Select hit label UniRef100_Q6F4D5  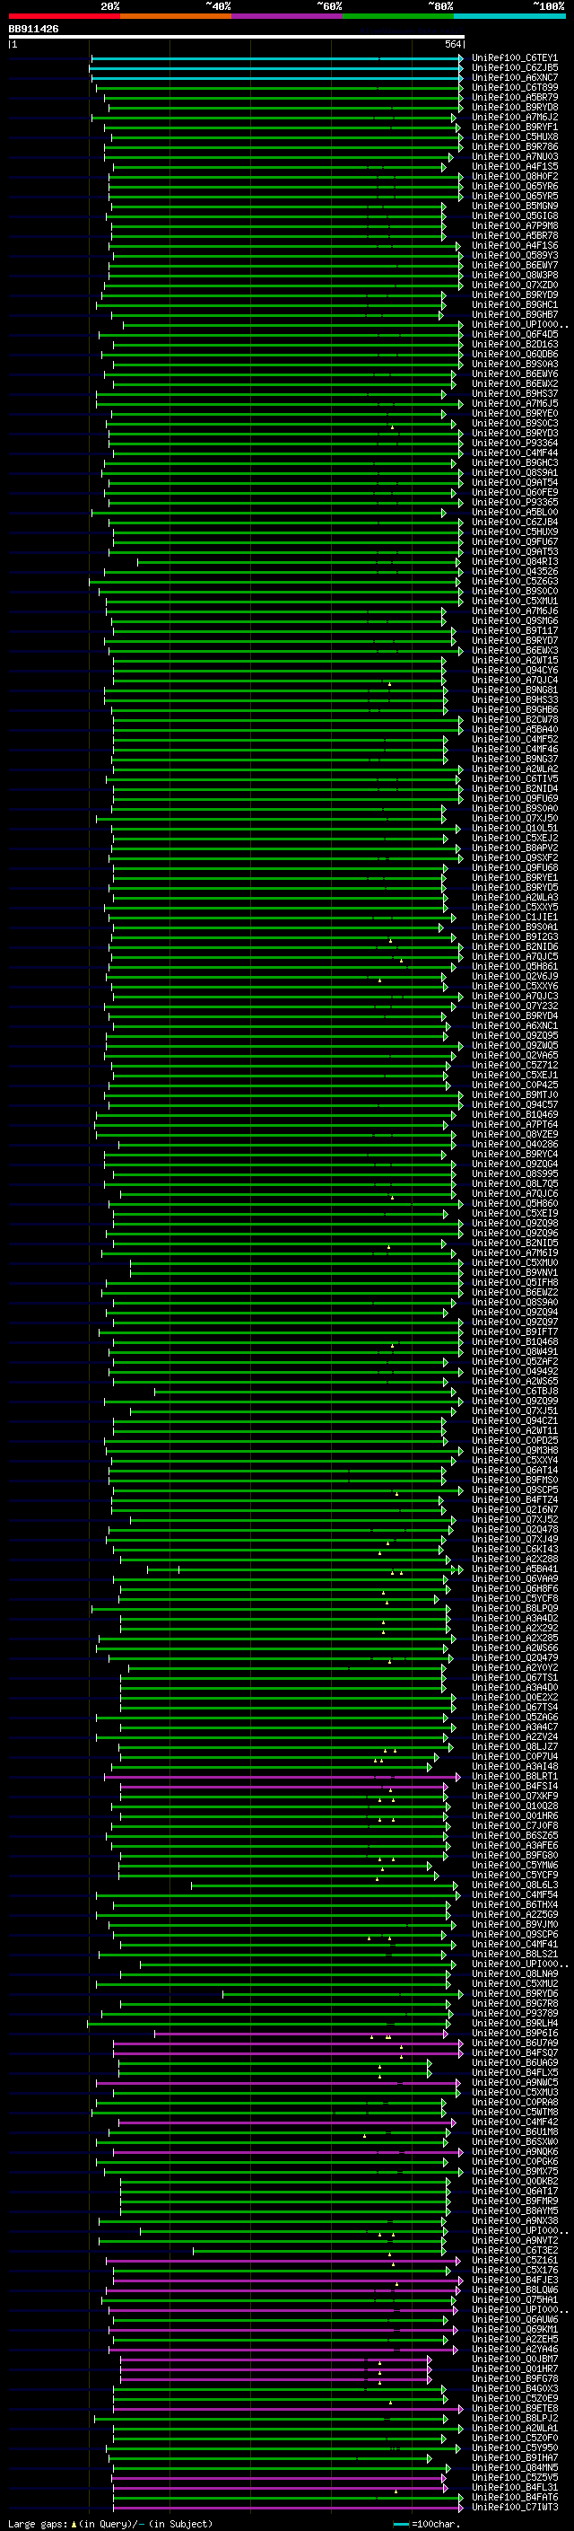tap(515, 334)
